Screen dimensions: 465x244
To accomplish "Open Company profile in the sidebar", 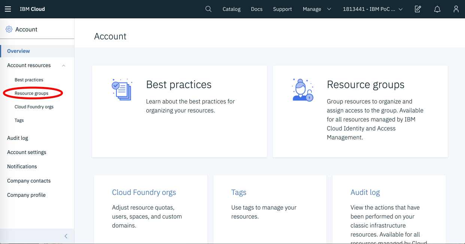I will (x=26, y=195).
